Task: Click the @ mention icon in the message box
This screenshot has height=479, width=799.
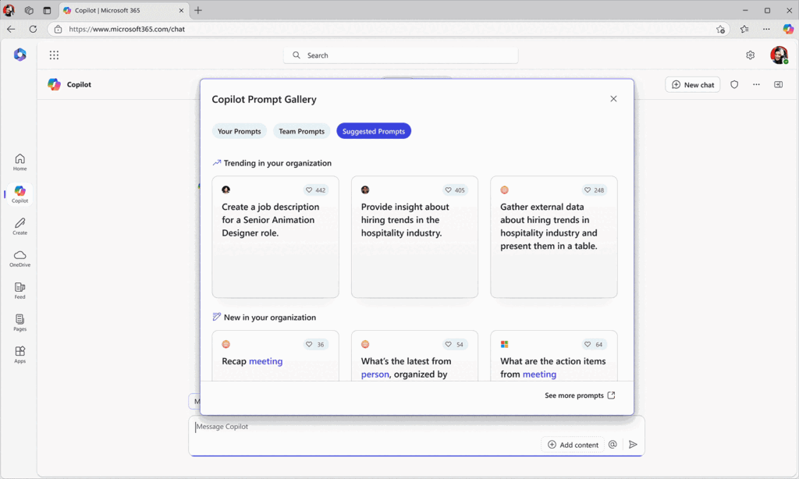Action: (612, 444)
